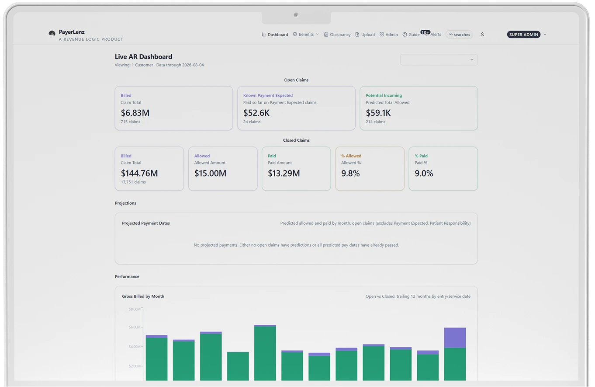
Task: Click the Benefits shield icon
Action: (295, 34)
